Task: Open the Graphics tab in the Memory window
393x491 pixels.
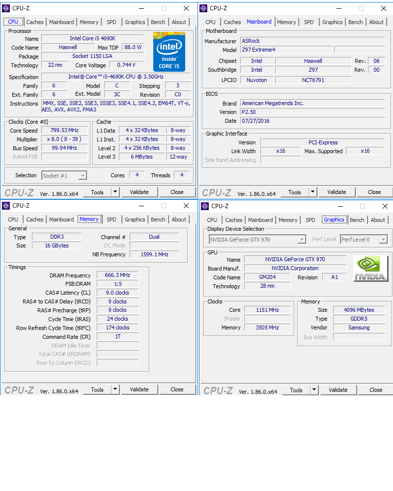Action: (x=135, y=219)
